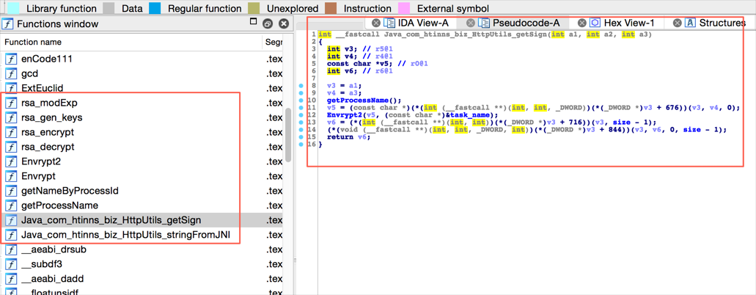Click the function icon beside rsa_encrypt

(11, 132)
